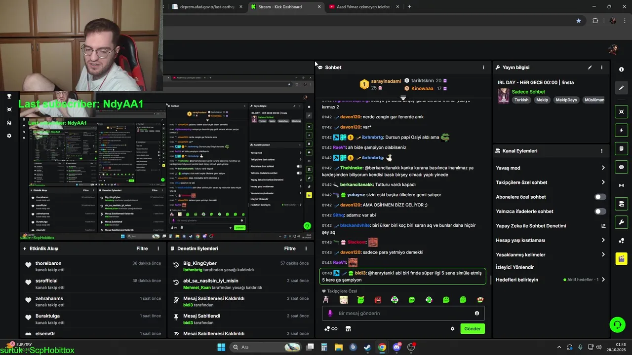Click the Mekip tag chip

(542, 100)
